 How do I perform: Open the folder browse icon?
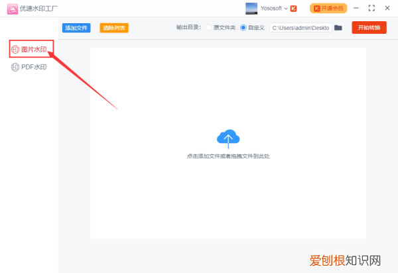point(338,28)
